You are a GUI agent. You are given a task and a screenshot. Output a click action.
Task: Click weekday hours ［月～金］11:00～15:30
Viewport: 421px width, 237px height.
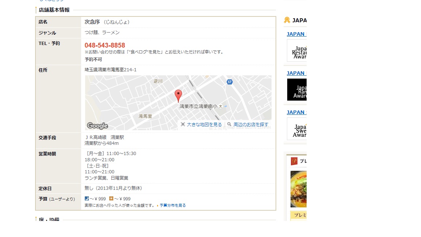110,154
